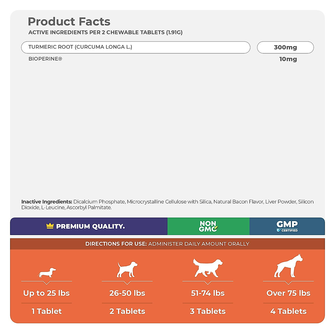
Task: Click the 300mg dosage pill
Action: [285, 47]
